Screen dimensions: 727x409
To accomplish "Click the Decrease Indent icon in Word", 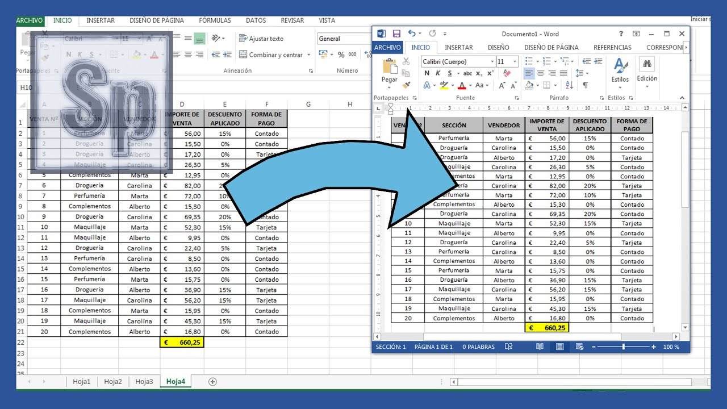I will (x=586, y=61).
